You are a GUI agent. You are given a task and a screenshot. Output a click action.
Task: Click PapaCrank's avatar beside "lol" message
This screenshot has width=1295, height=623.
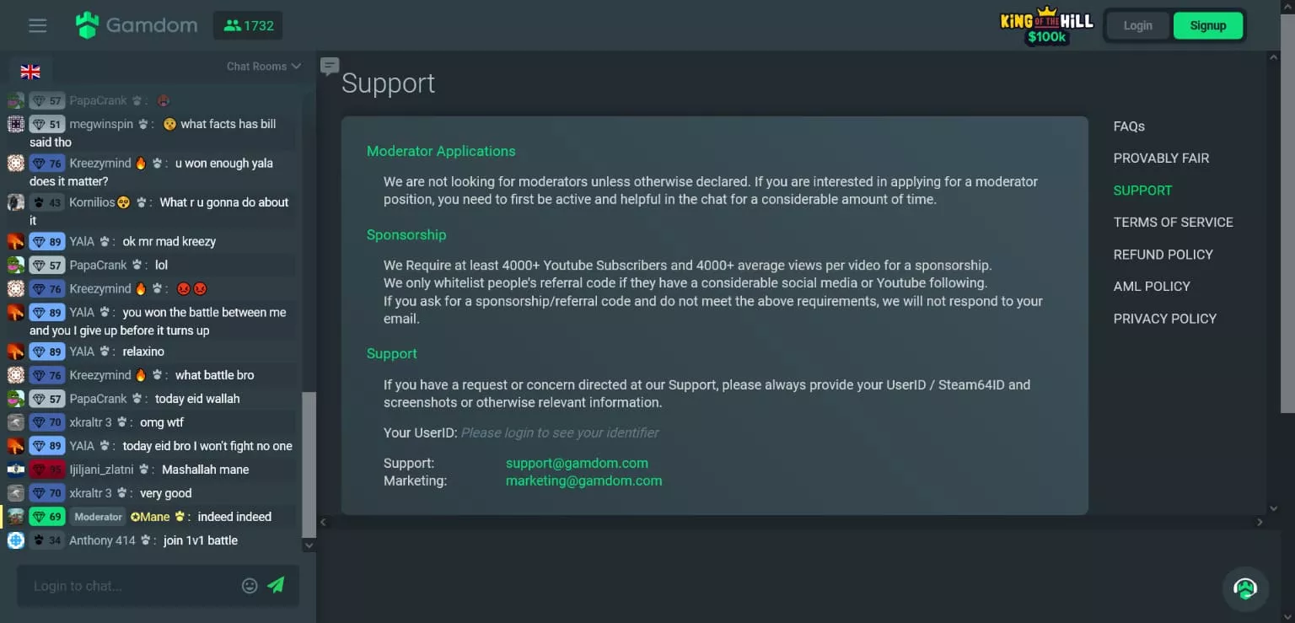point(16,265)
